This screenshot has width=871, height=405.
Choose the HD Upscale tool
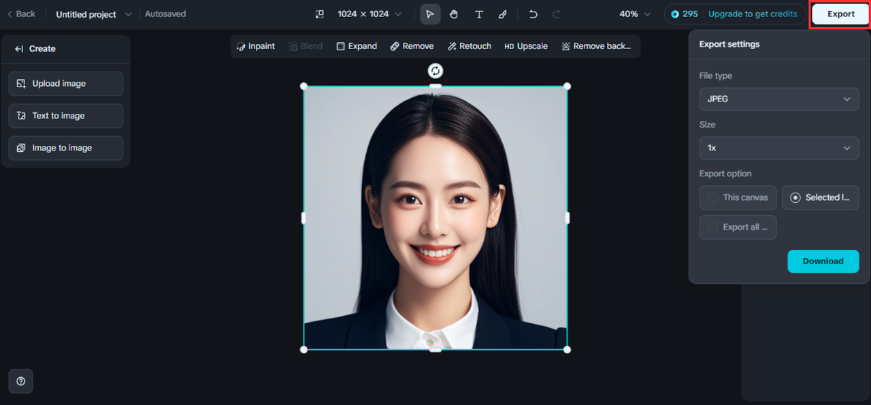(526, 46)
